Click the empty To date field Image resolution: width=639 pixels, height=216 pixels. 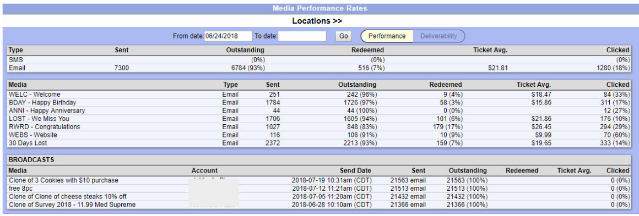point(302,36)
